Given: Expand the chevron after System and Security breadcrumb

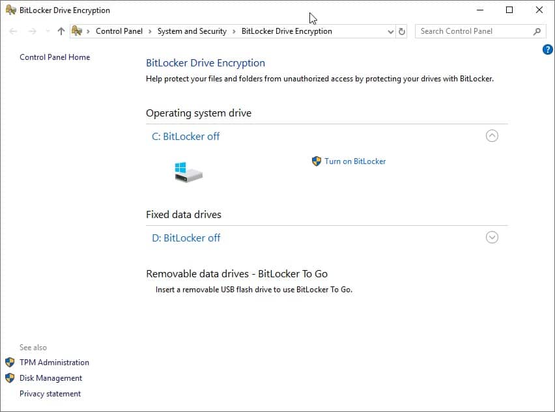Looking at the screenshot, I should point(234,31).
